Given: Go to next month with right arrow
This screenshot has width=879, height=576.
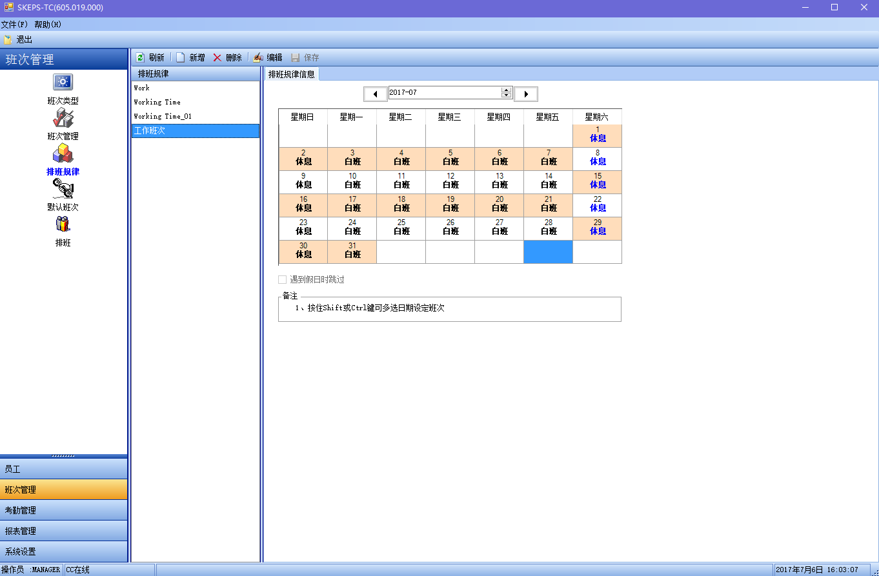Looking at the screenshot, I should pos(526,94).
